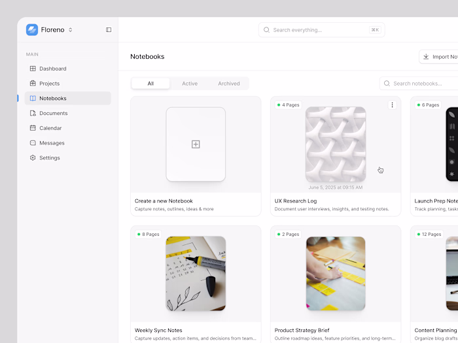Click the Launch Prep Notes title
This screenshot has height=343, width=458.
pos(436,201)
